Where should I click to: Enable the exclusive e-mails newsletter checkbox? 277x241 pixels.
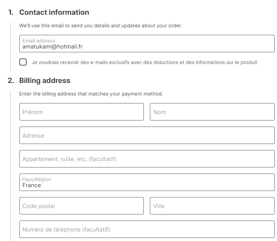tap(23, 62)
